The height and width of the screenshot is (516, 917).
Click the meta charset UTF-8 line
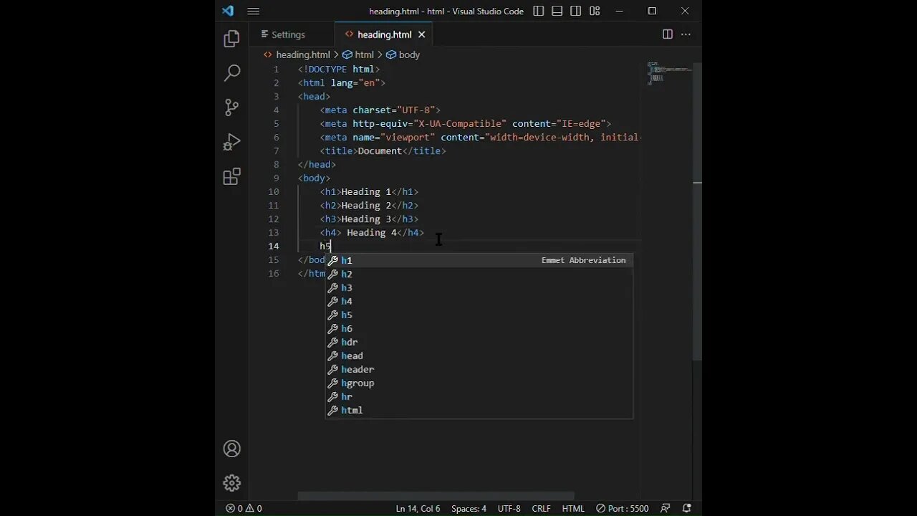click(x=380, y=110)
